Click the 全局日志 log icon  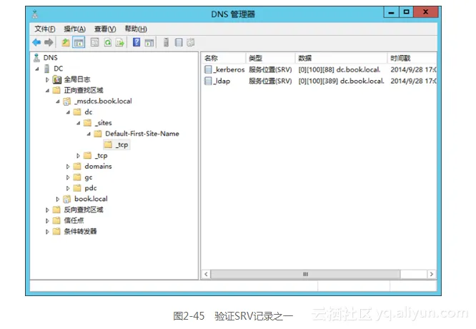pos(56,79)
